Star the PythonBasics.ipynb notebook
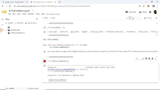This screenshot has height=90, width=160. (33, 11)
